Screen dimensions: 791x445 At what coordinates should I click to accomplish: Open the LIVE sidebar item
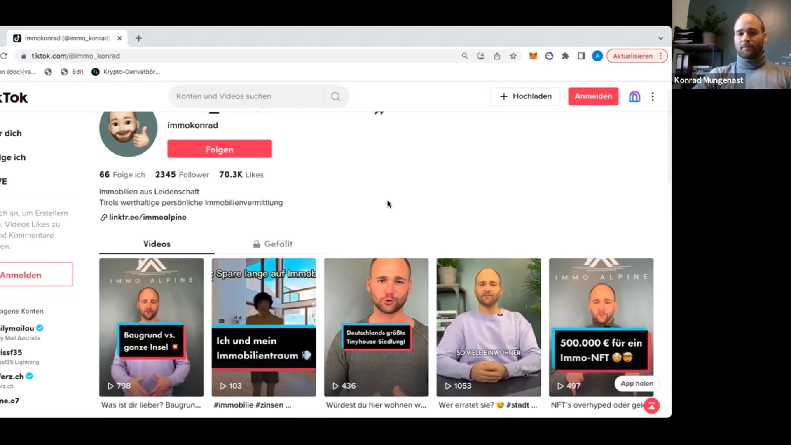click(x=4, y=181)
